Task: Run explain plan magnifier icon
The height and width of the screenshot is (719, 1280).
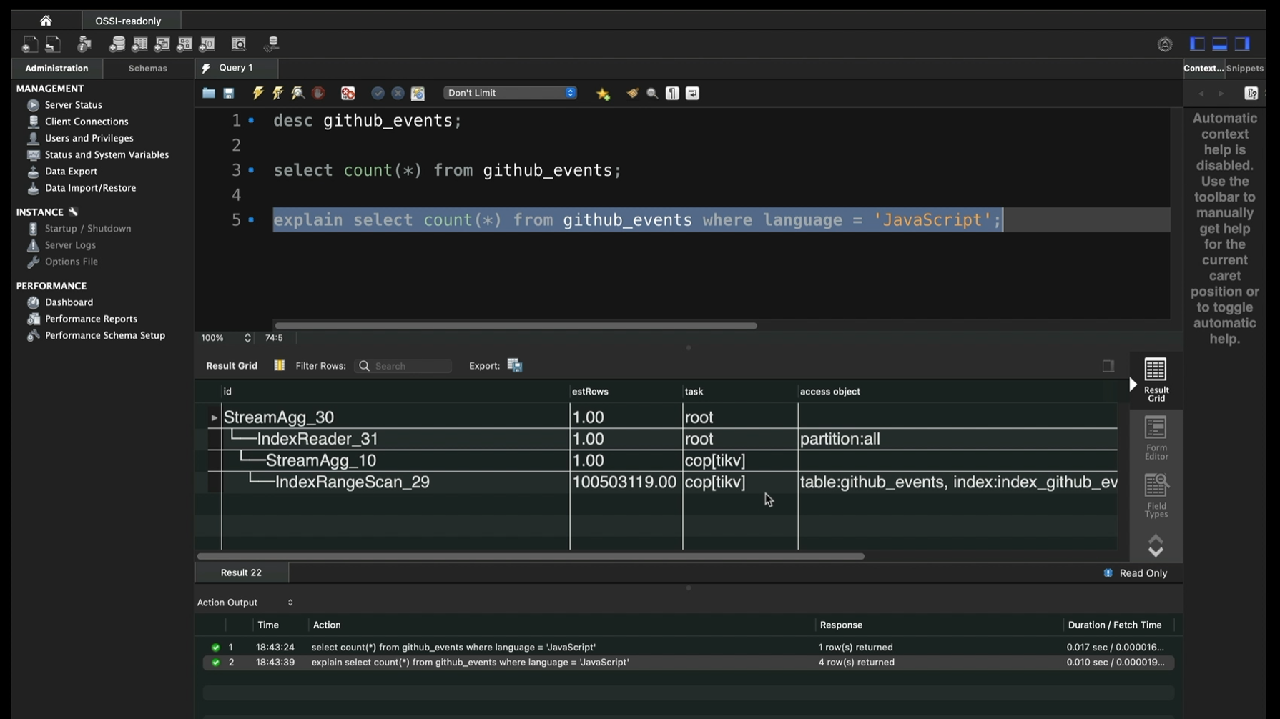Action: point(297,93)
